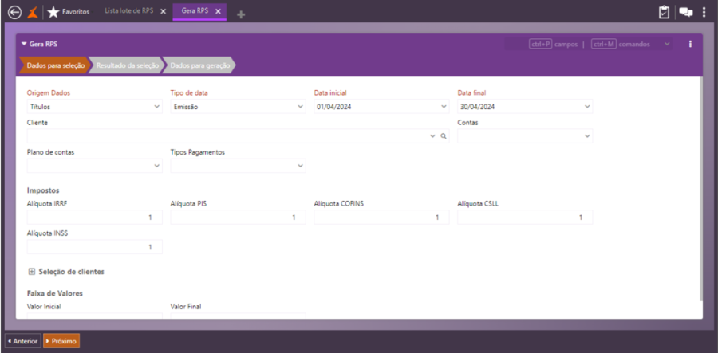Image resolution: width=718 pixels, height=353 pixels.
Task: Click ctrl+P campos shortcut
Action: (x=553, y=45)
